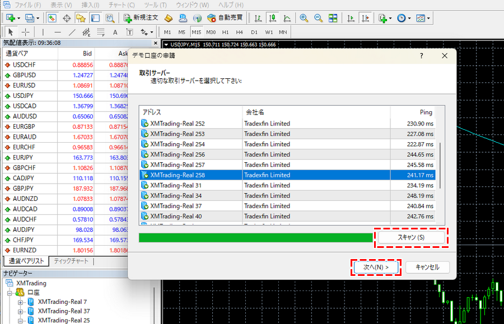The image size is (504, 324).
Task: Toggle the Terminal window icon
Action: click(x=95, y=18)
